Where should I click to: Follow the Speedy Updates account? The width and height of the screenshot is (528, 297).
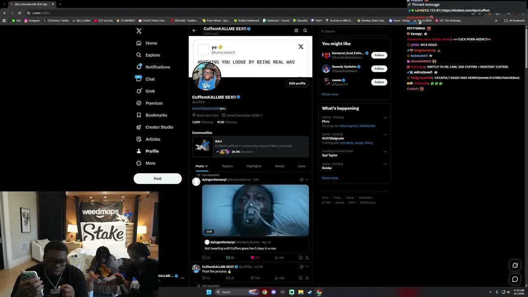click(x=379, y=68)
